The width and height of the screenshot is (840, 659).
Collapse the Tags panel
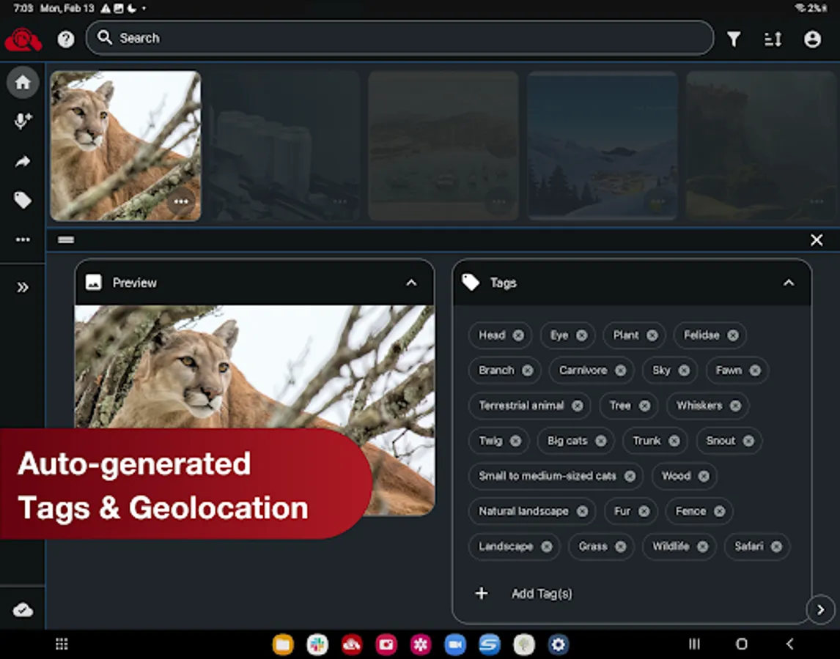789,283
